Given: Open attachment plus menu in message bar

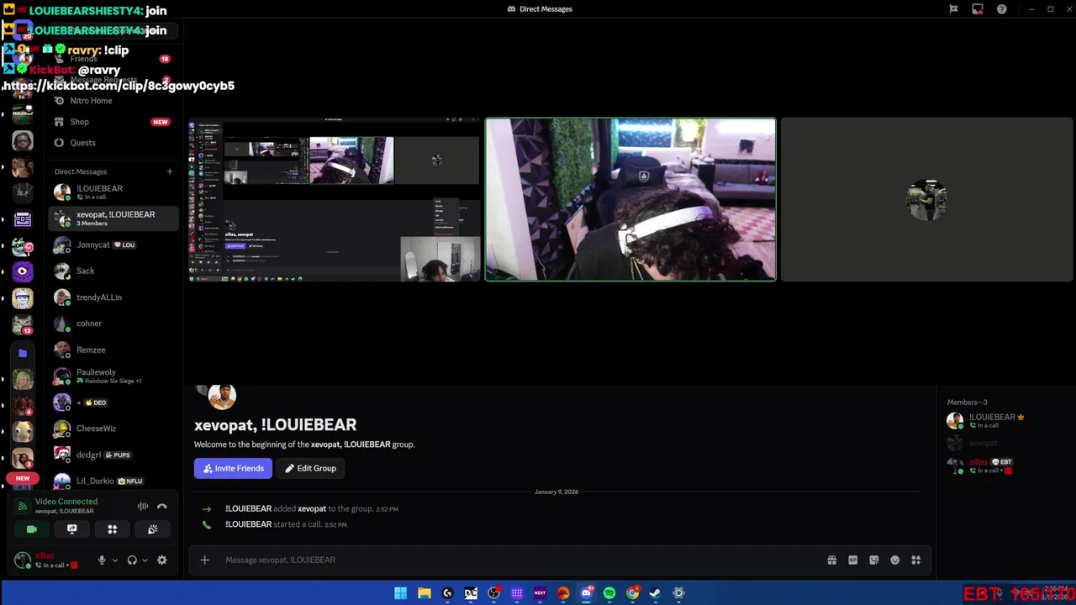Looking at the screenshot, I should (x=204, y=560).
